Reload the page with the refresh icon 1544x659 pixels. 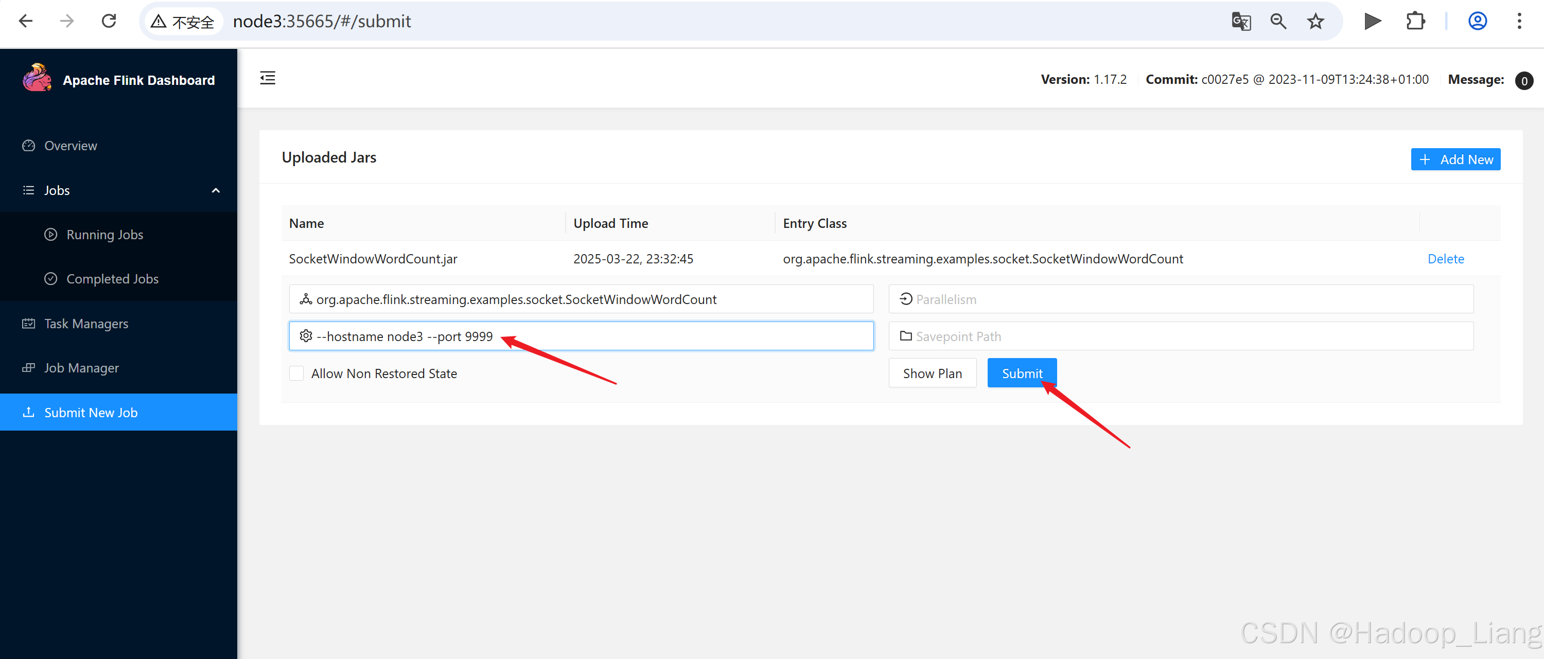pyautogui.click(x=109, y=22)
